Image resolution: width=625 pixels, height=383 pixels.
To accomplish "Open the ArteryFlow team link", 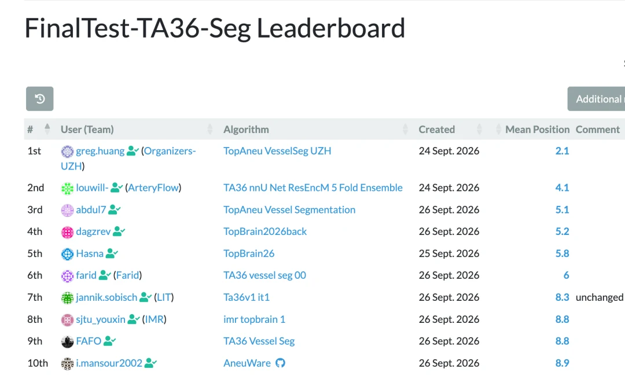I will click(x=153, y=187).
